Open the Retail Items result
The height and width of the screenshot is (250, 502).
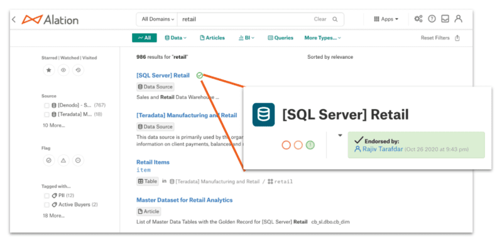(153, 162)
